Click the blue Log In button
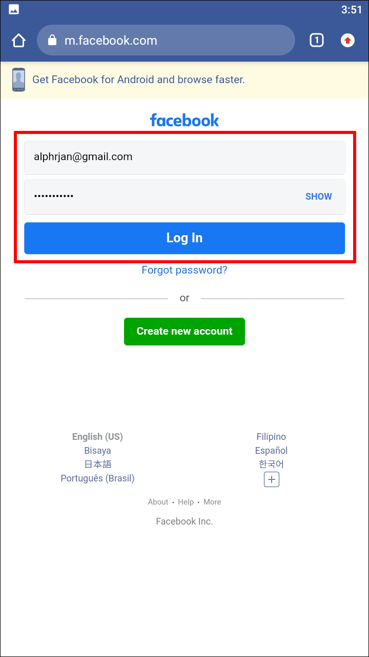Image resolution: width=369 pixels, height=657 pixels. [184, 238]
